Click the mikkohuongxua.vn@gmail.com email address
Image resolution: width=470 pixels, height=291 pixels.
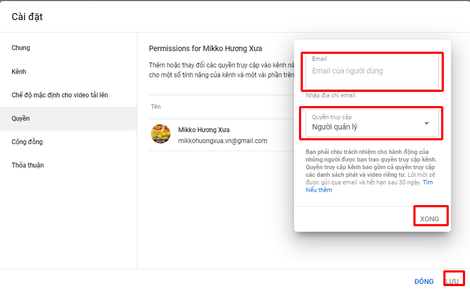click(222, 141)
